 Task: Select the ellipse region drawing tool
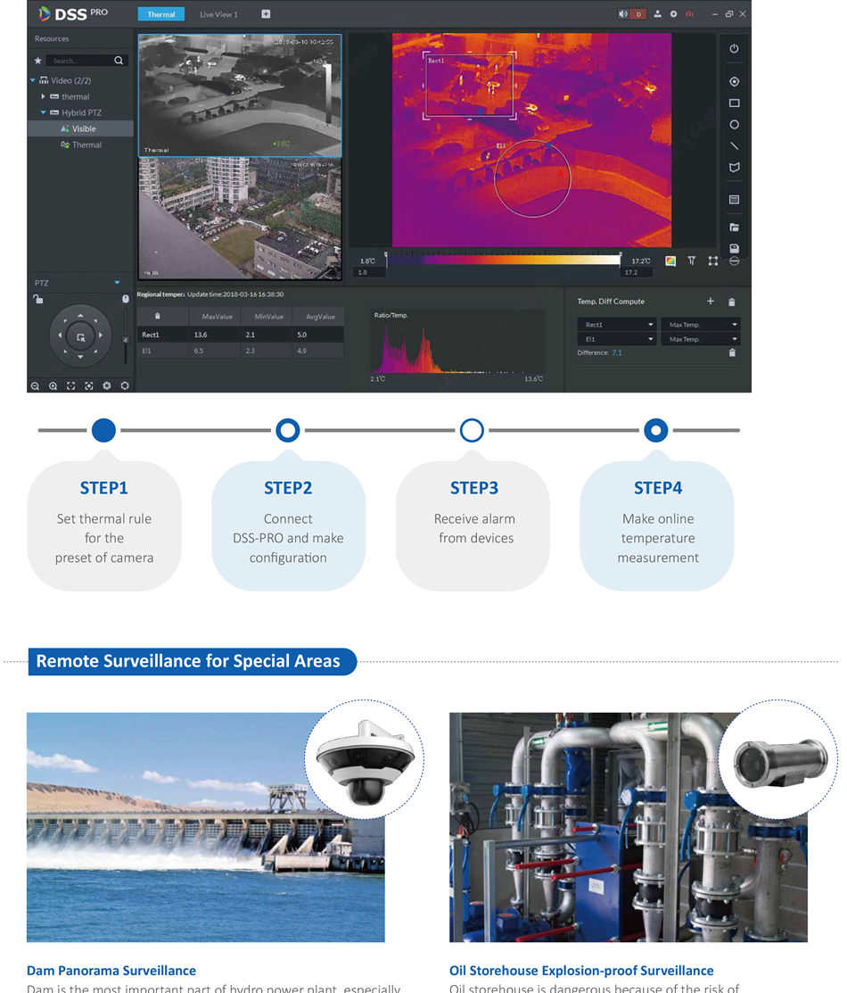click(734, 125)
